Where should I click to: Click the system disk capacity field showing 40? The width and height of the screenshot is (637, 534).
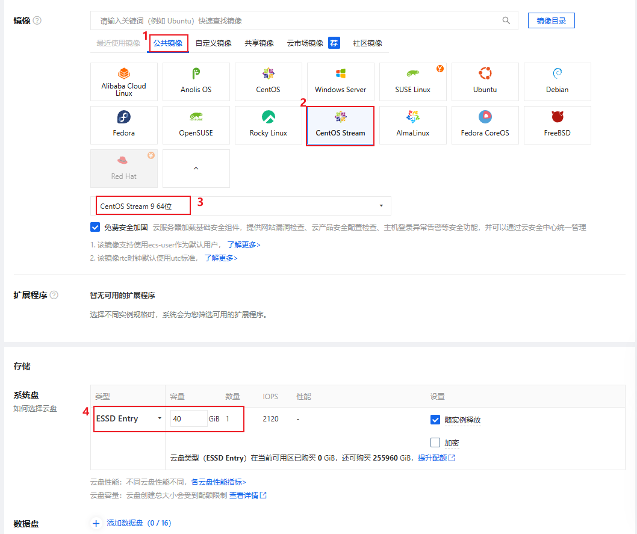point(188,418)
